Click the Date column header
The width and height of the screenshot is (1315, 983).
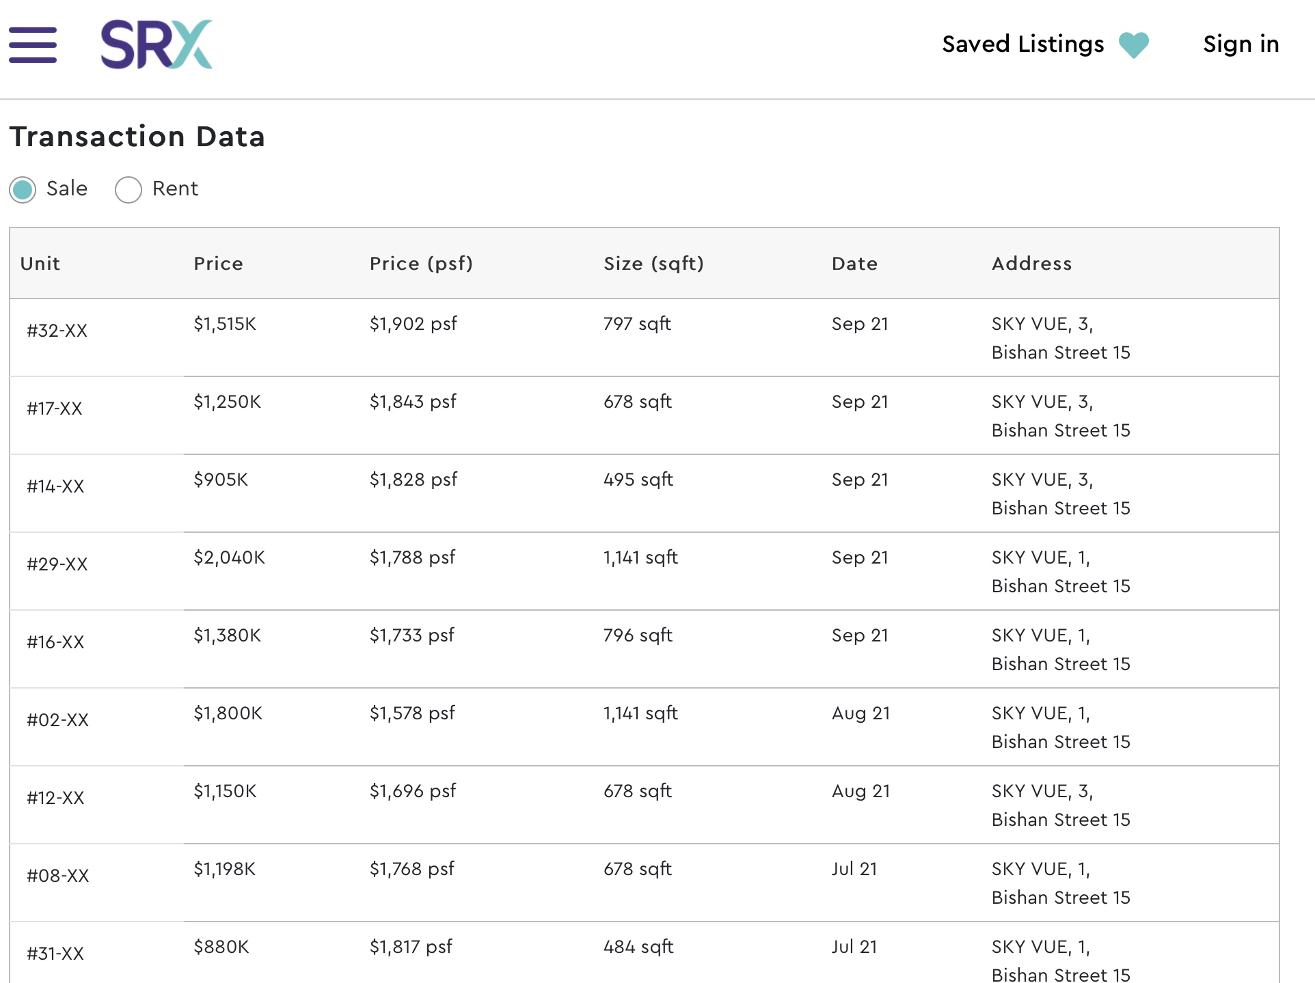click(x=854, y=264)
